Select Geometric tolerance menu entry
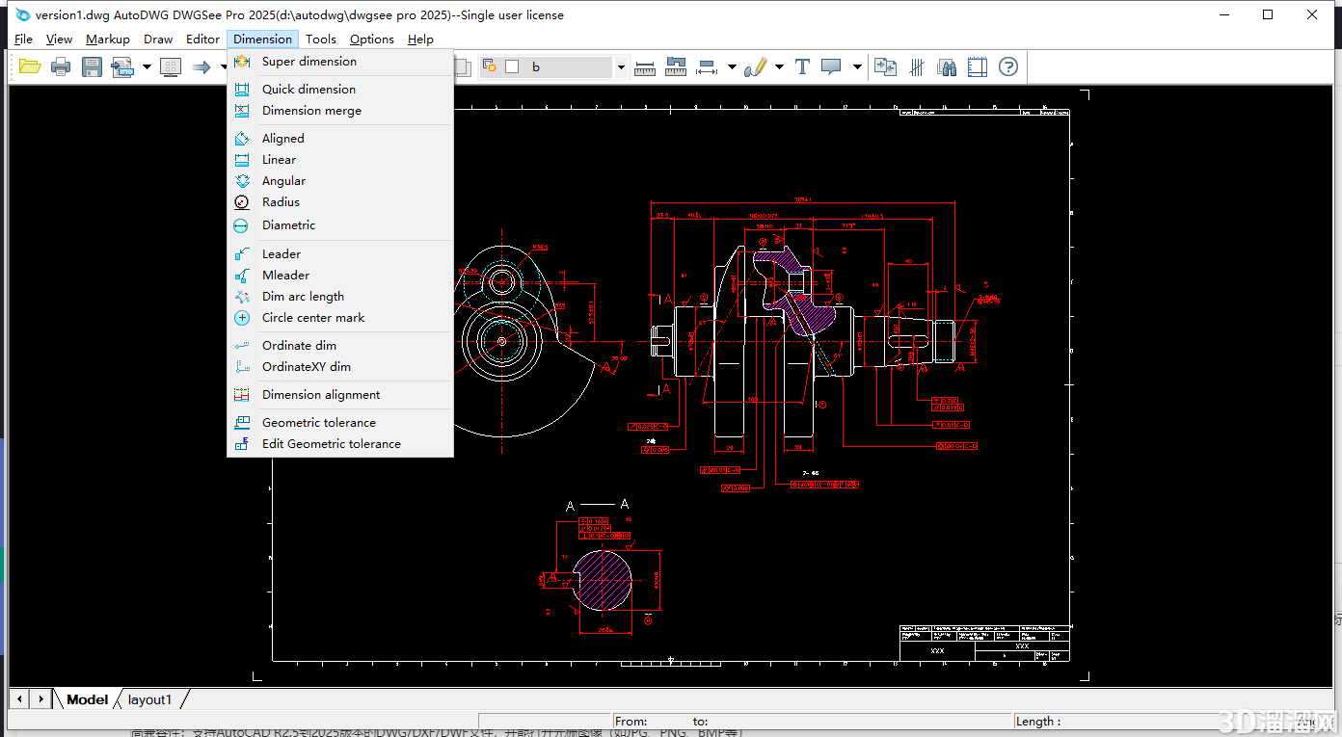 coord(318,422)
